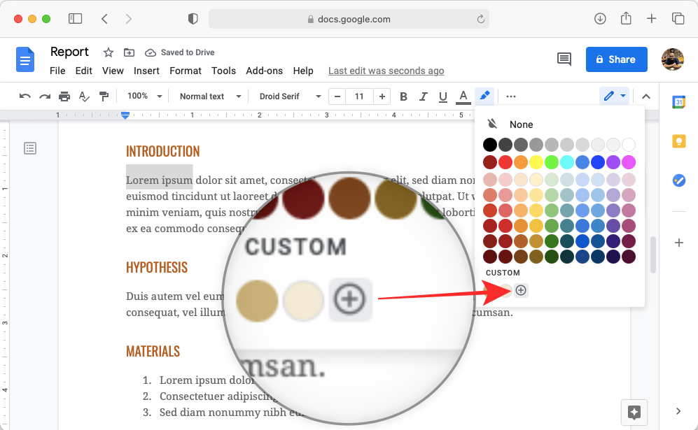698x430 pixels.
Task: Open the font family dropdown
Action: click(x=288, y=96)
